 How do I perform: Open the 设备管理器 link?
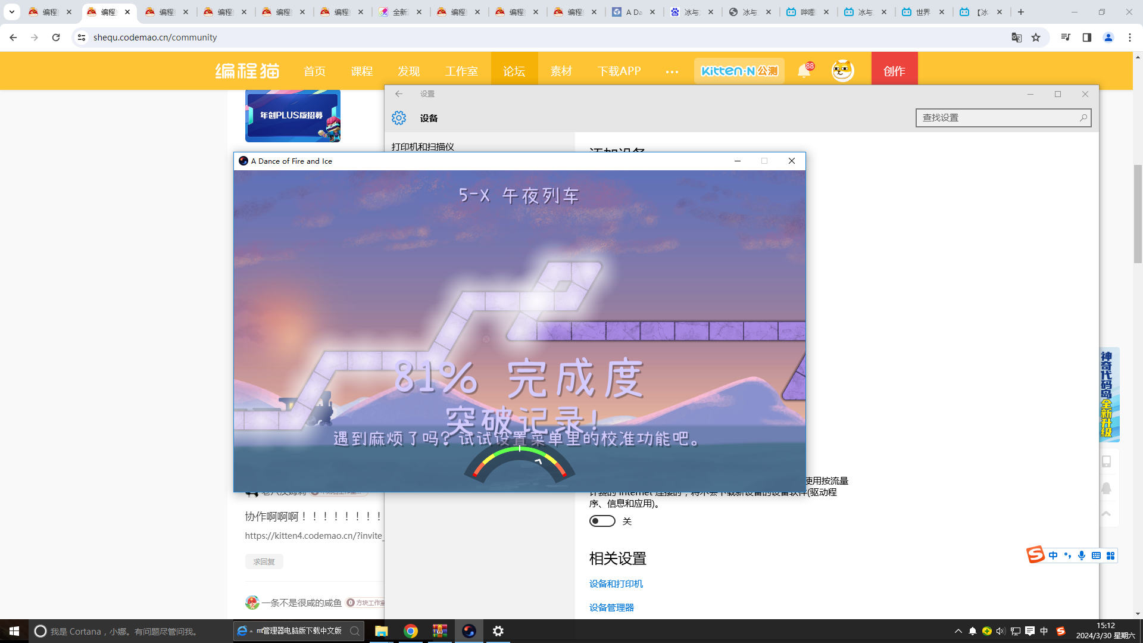611,607
